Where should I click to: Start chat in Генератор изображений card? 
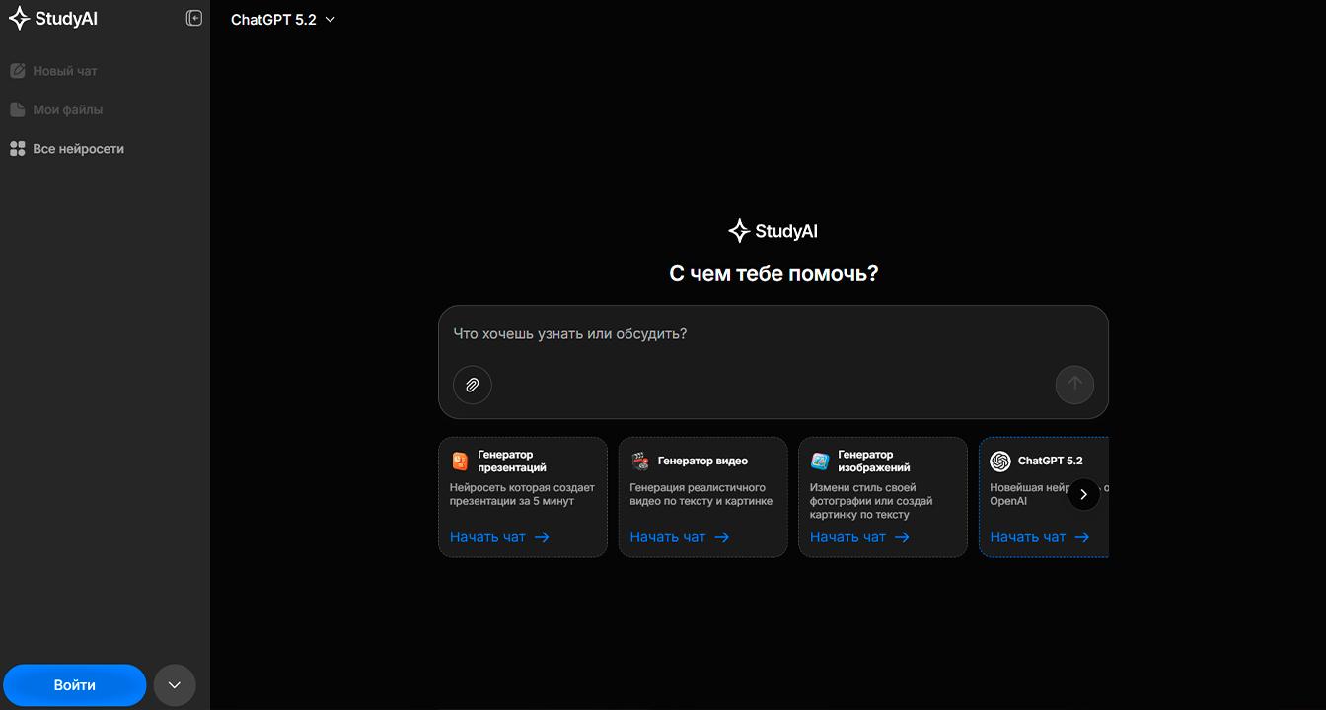(x=859, y=537)
